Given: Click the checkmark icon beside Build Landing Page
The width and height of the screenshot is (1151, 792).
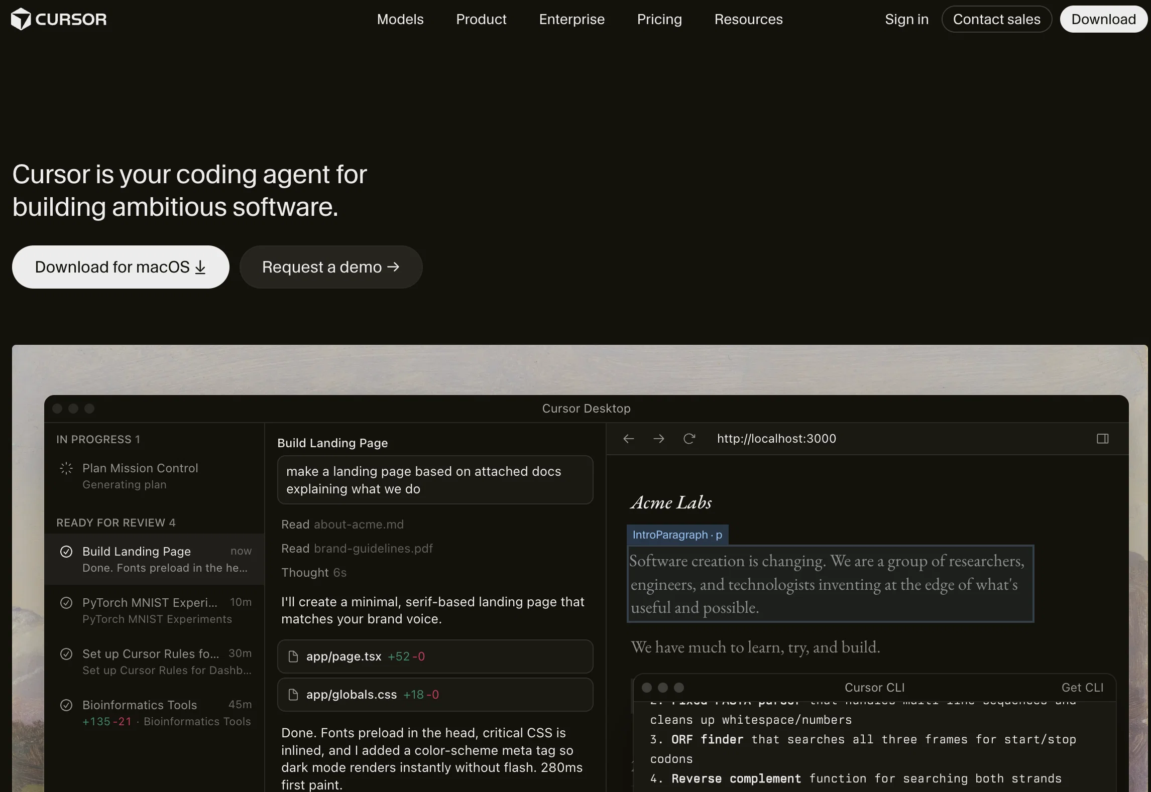Looking at the screenshot, I should pos(66,552).
